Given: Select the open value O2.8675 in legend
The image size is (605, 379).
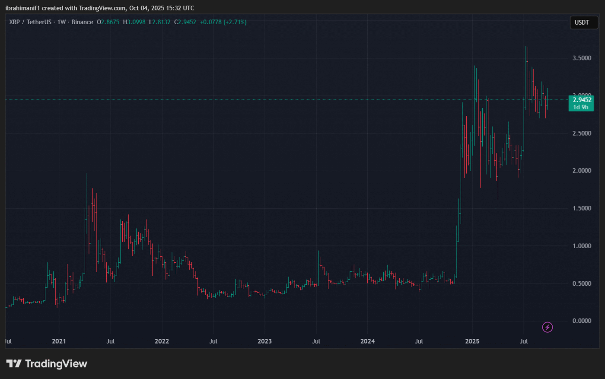Looking at the screenshot, I should pos(108,22).
